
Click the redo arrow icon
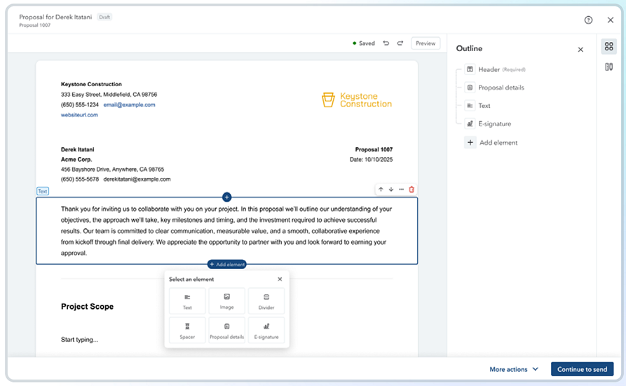tap(400, 43)
